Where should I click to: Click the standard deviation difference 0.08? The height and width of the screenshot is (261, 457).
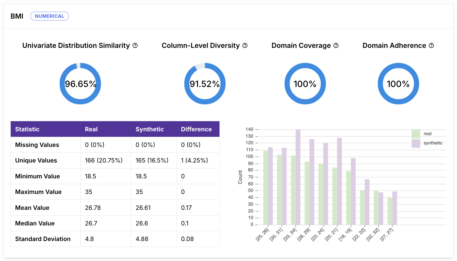coord(188,239)
